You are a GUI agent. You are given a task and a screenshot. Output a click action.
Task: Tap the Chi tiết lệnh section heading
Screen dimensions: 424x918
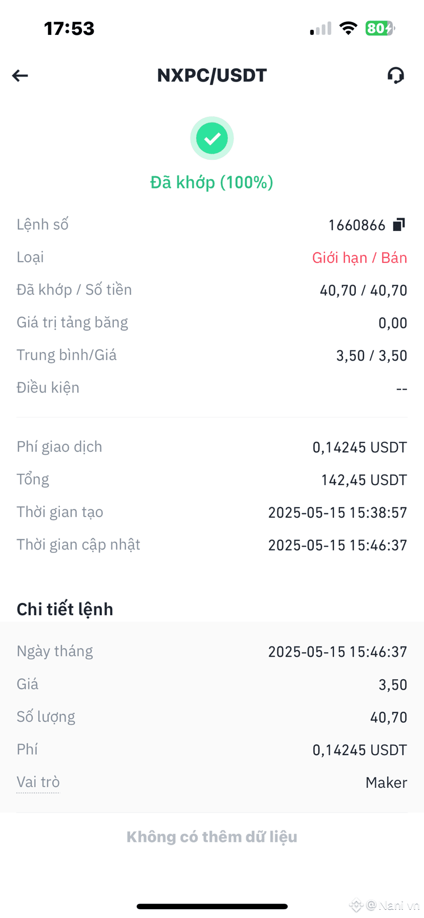65,609
